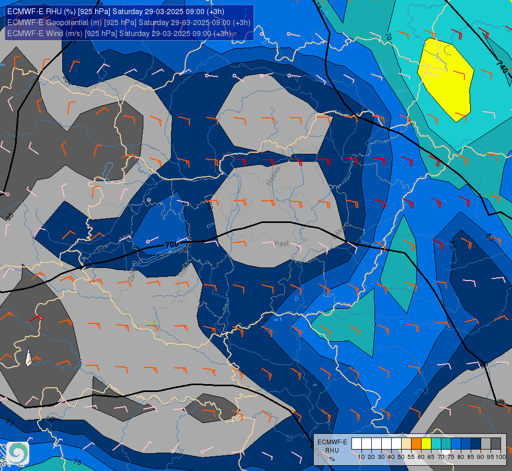Click the legend tick label 30
512x471 pixels.
[381, 457]
